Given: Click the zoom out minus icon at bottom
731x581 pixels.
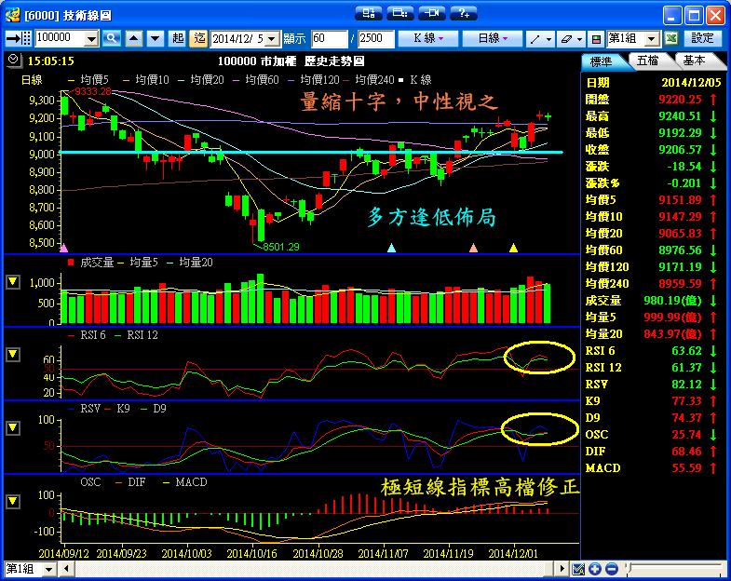Looking at the screenshot, I should [x=610, y=569].
